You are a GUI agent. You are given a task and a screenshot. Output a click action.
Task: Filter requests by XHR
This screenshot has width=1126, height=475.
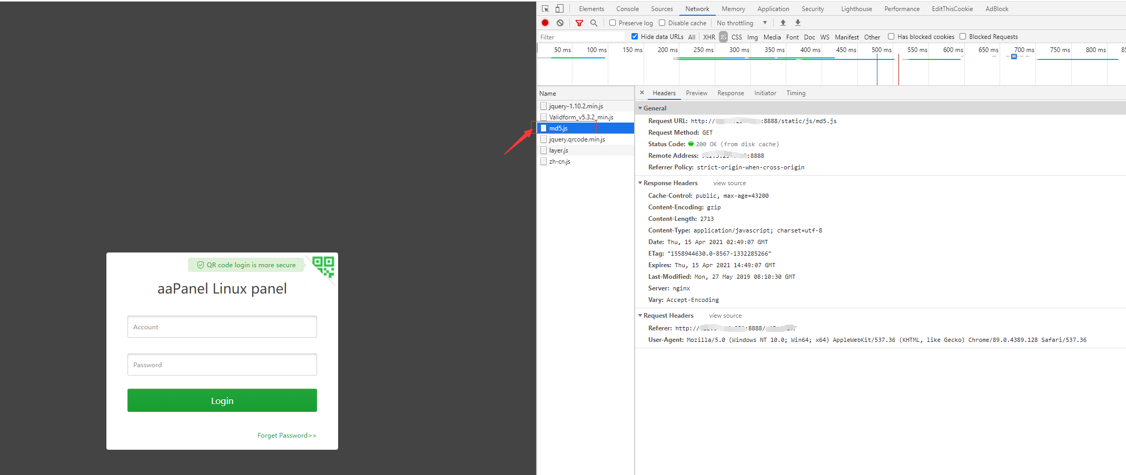[709, 37]
